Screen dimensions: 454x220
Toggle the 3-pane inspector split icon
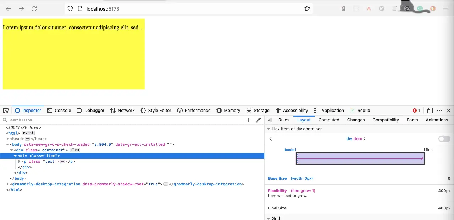(x=270, y=120)
